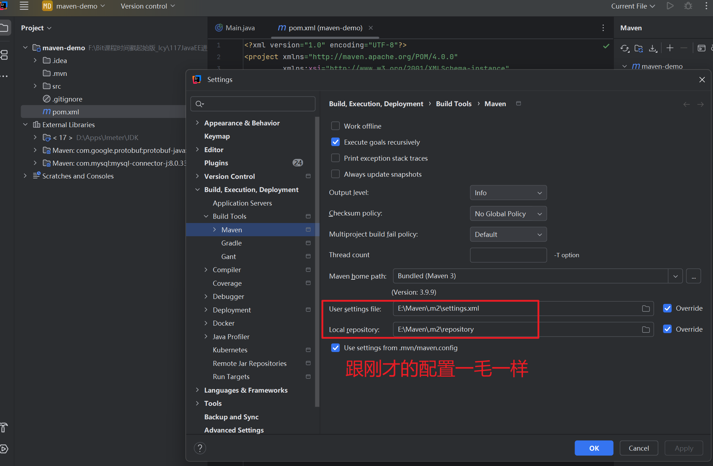Open Multiproject build fail policy dropdown

pos(508,234)
